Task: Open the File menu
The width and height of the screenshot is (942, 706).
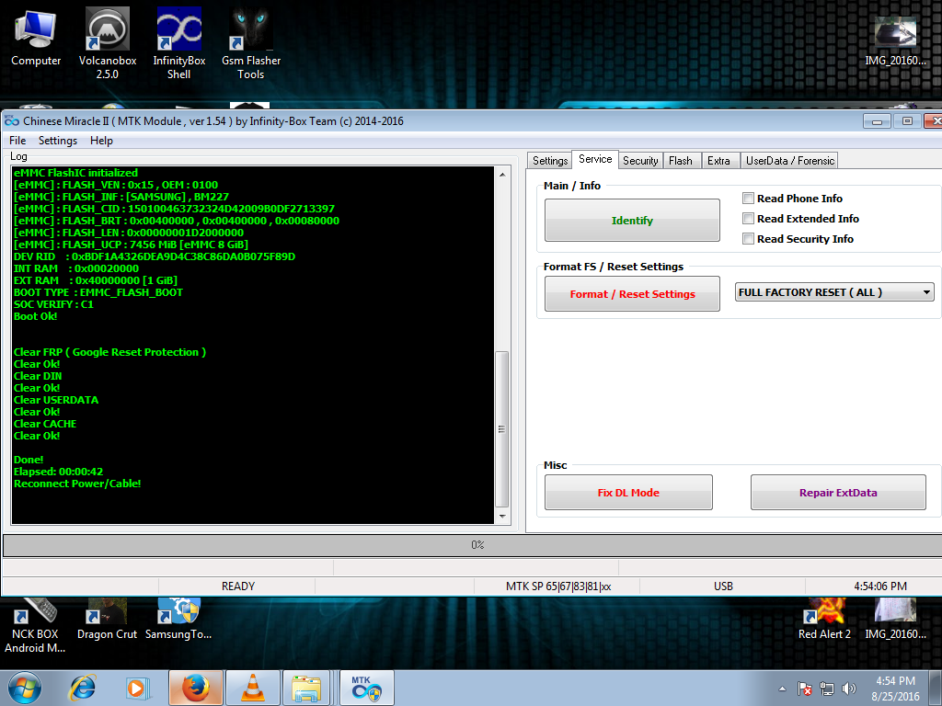Action: coord(17,141)
